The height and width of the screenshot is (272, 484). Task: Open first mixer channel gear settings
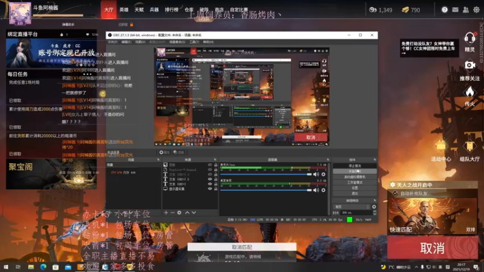pyautogui.click(x=323, y=174)
